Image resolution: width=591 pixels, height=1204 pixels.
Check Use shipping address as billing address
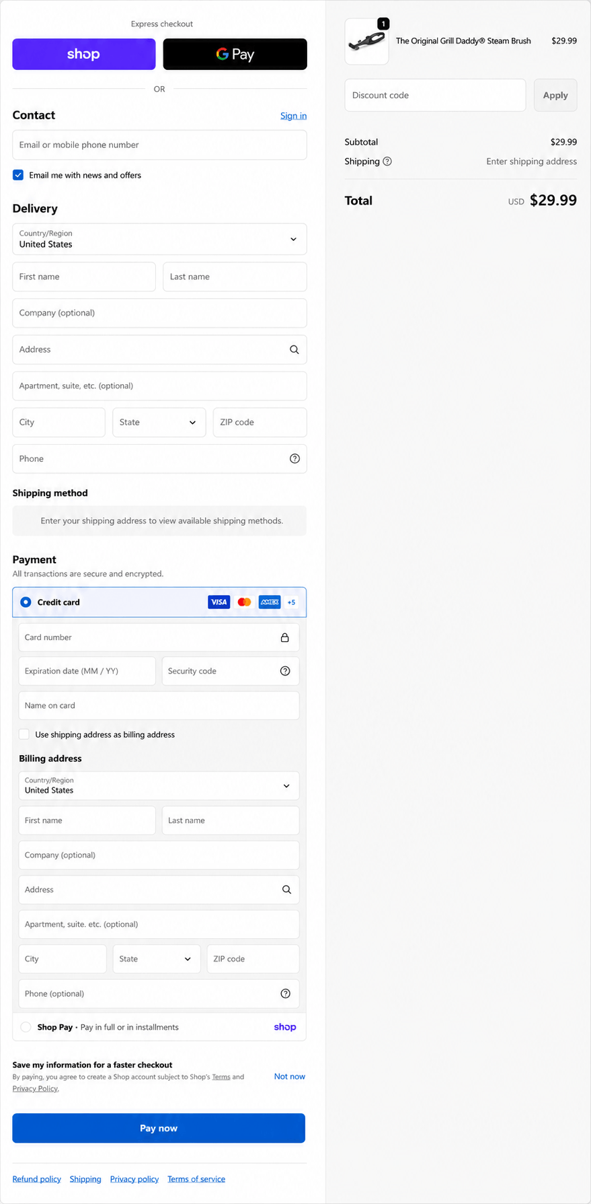click(x=24, y=734)
